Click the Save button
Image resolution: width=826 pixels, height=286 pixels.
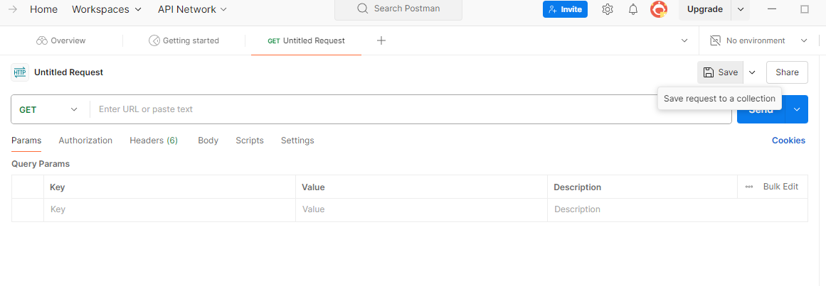(721, 72)
